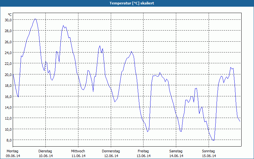The image size is (254, 159).
Task: Click the Freitag day label
Action: point(144,151)
